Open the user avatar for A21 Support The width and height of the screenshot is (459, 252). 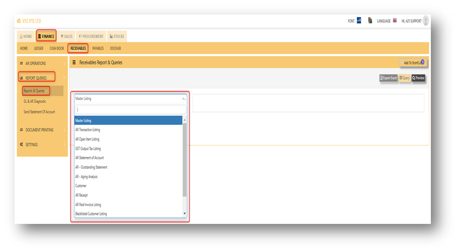[x=426, y=21]
